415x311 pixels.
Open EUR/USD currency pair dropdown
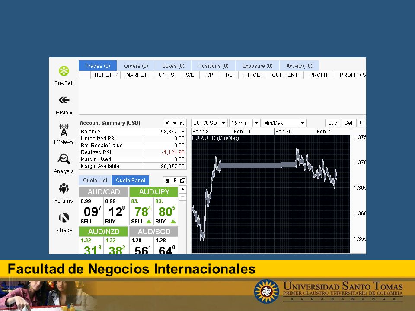[x=223, y=123]
